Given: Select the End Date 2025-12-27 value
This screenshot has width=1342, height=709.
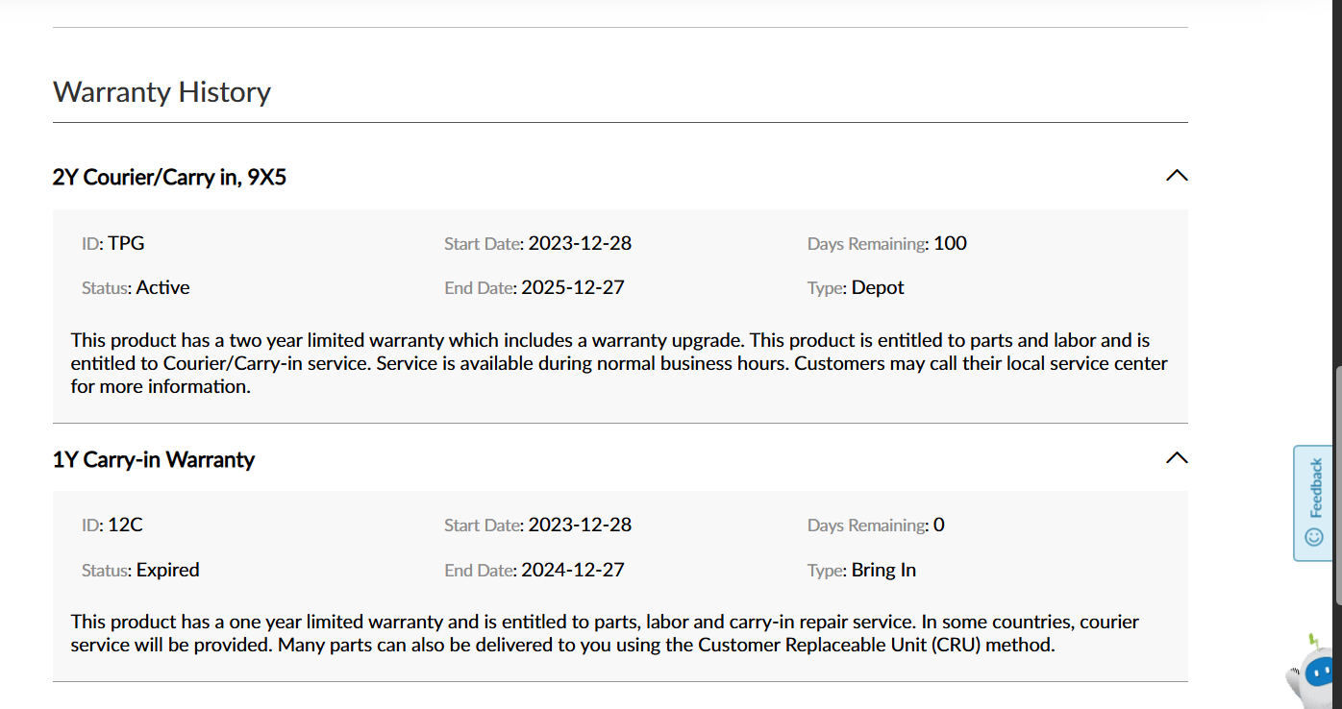Looking at the screenshot, I should pos(573,287).
